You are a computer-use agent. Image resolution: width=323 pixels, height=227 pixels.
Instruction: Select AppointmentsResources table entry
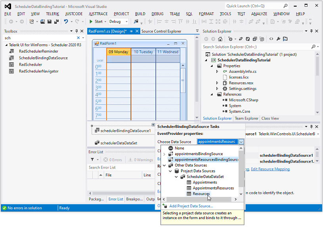coord(213,188)
